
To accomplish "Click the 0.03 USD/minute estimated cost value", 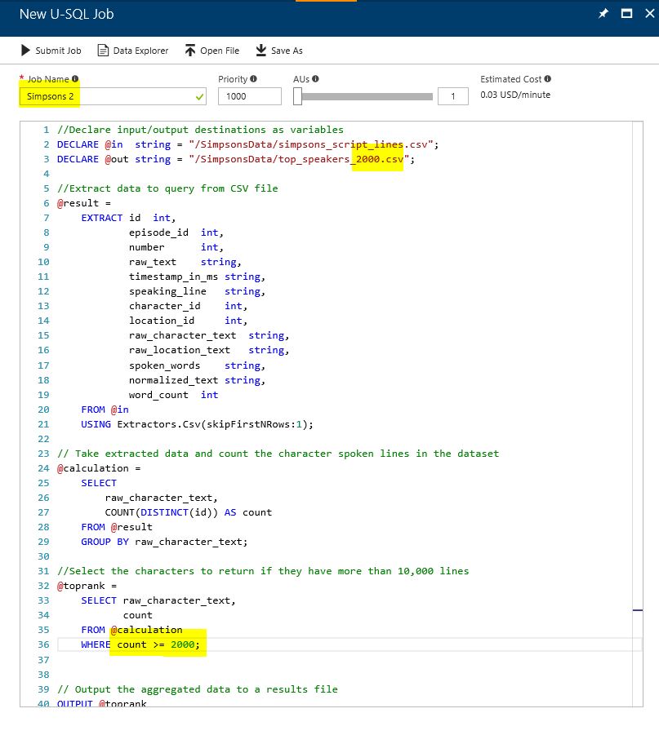I will tap(515, 95).
